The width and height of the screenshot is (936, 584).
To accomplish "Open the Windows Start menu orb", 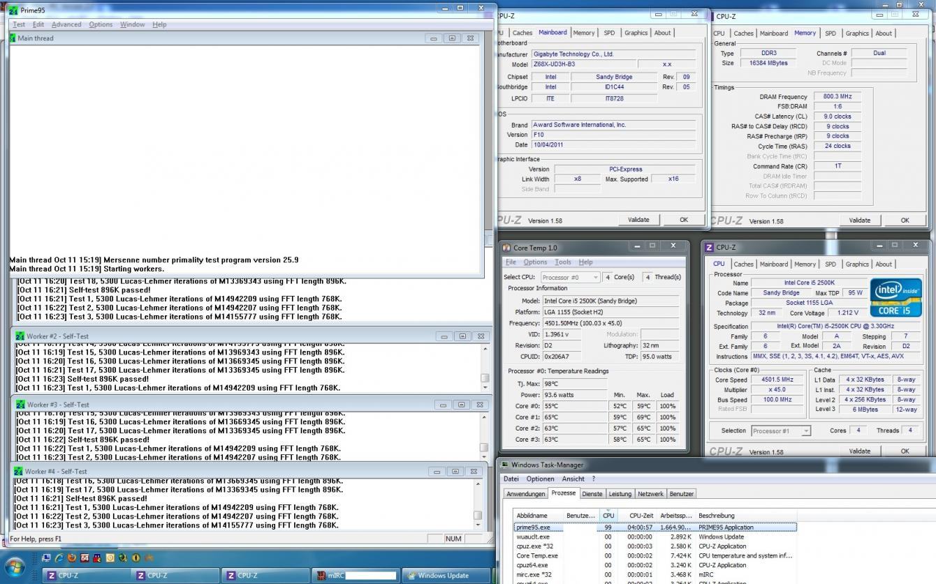I will [x=15, y=567].
